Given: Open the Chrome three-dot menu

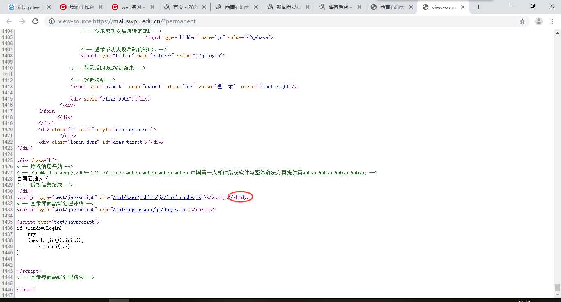Looking at the screenshot, I should click(x=552, y=21).
